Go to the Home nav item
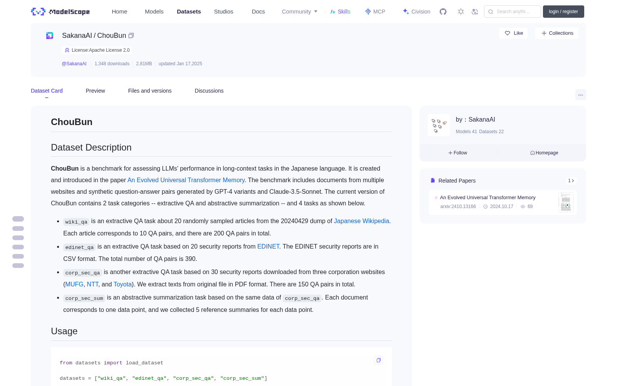This screenshot has height=386, width=617. coord(120,12)
